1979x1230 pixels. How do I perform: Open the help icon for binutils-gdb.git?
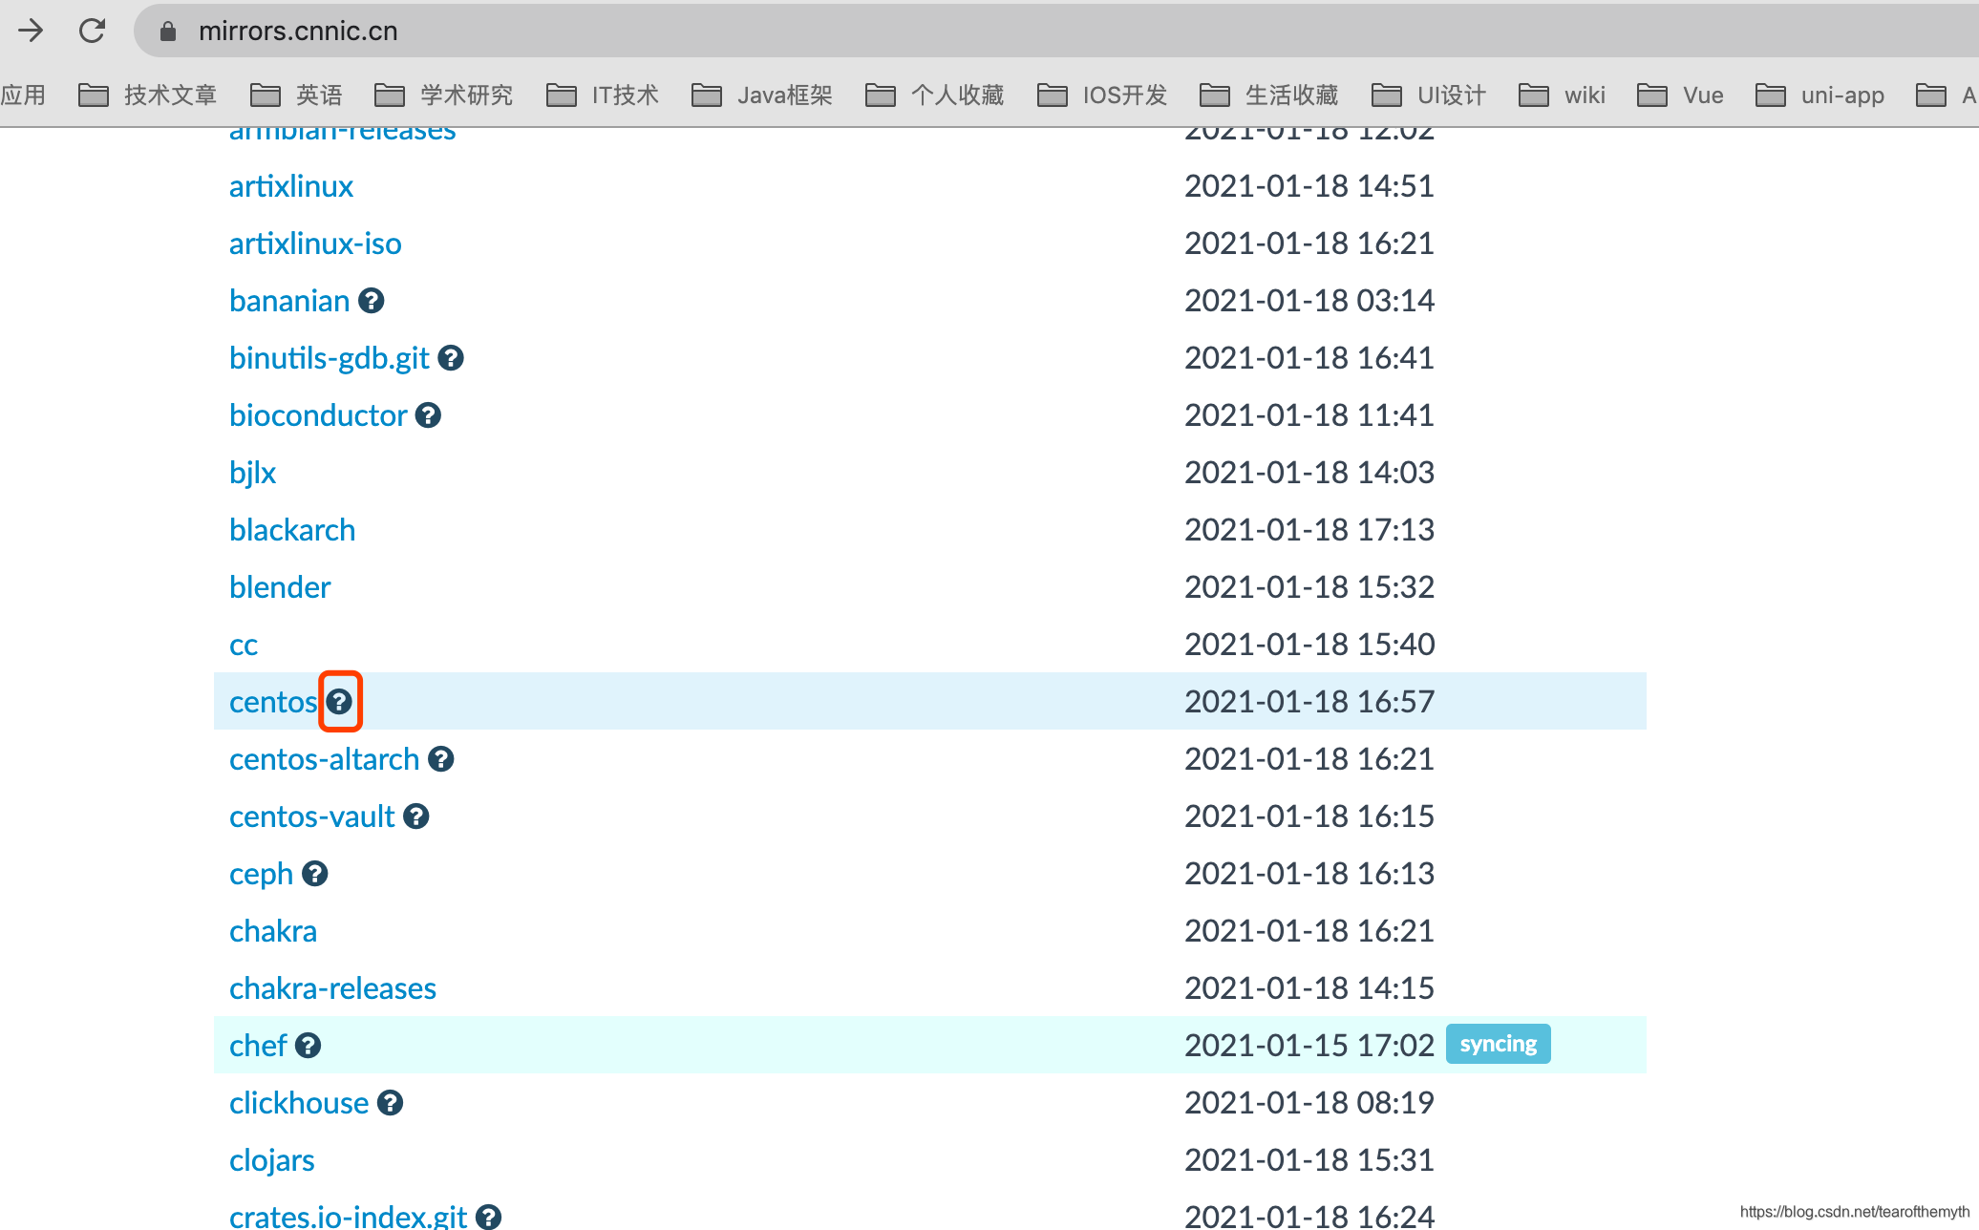pos(451,358)
